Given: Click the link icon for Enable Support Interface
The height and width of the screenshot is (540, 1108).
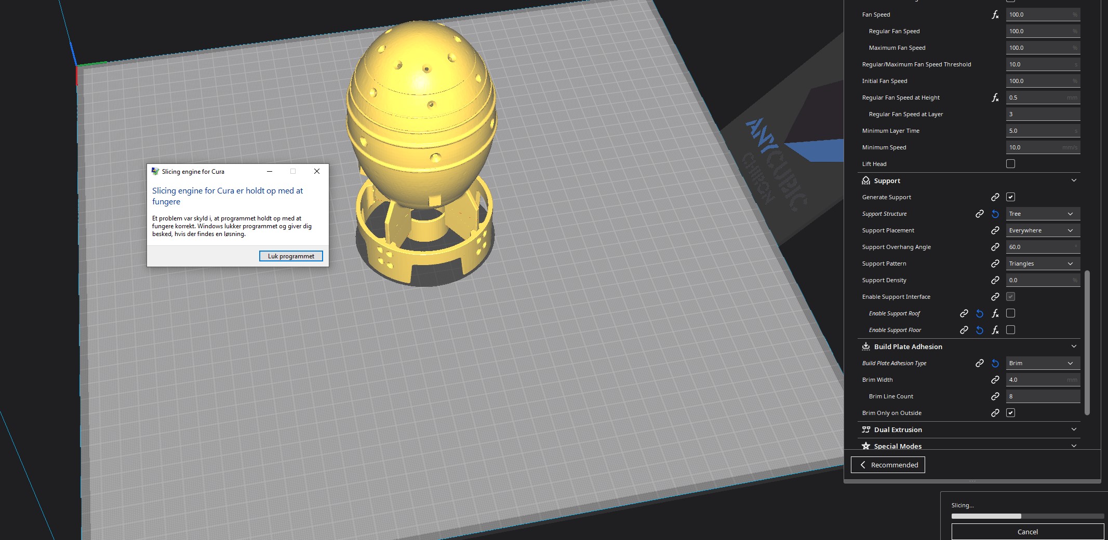Looking at the screenshot, I should (995, 297).
